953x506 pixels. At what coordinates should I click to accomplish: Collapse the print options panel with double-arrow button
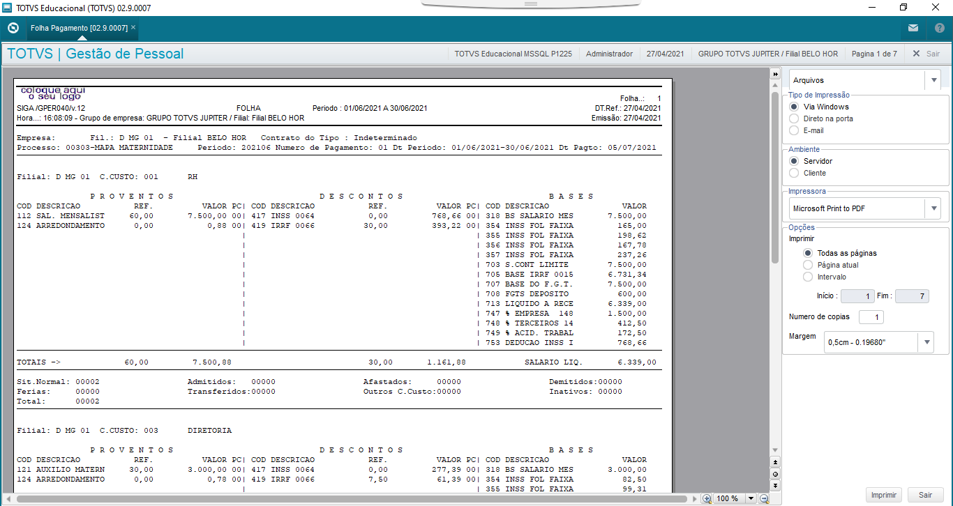[774, 73]
